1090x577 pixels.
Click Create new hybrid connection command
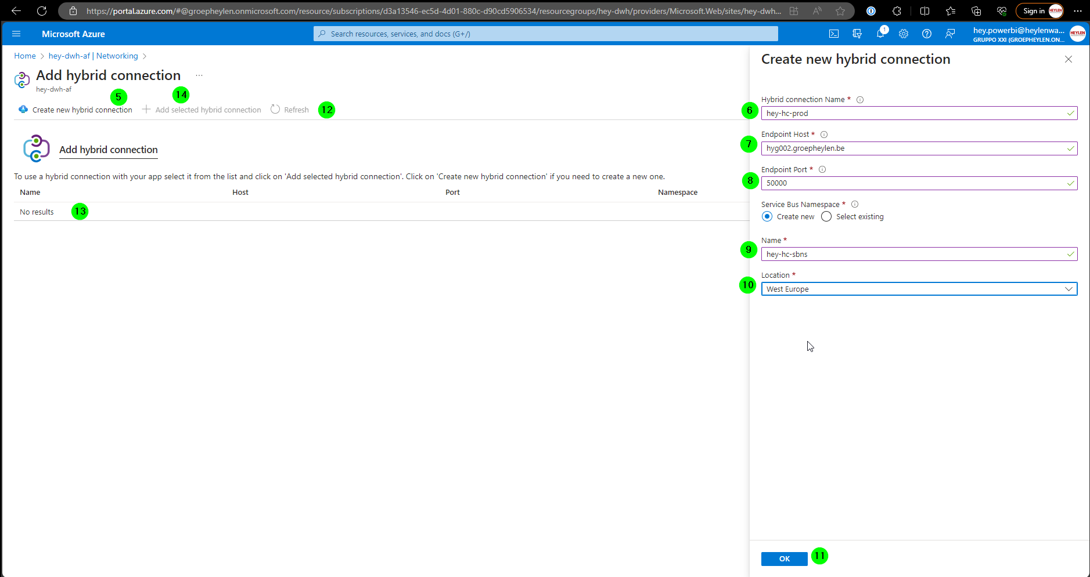75,110
